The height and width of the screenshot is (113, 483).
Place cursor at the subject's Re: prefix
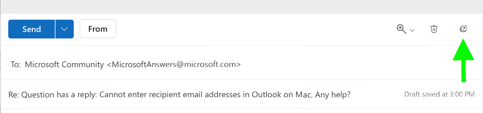(x=14, y=95)
